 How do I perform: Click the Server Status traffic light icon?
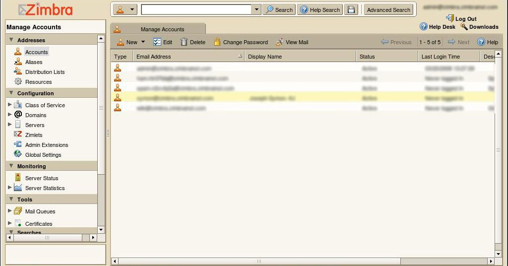[18, 178]
